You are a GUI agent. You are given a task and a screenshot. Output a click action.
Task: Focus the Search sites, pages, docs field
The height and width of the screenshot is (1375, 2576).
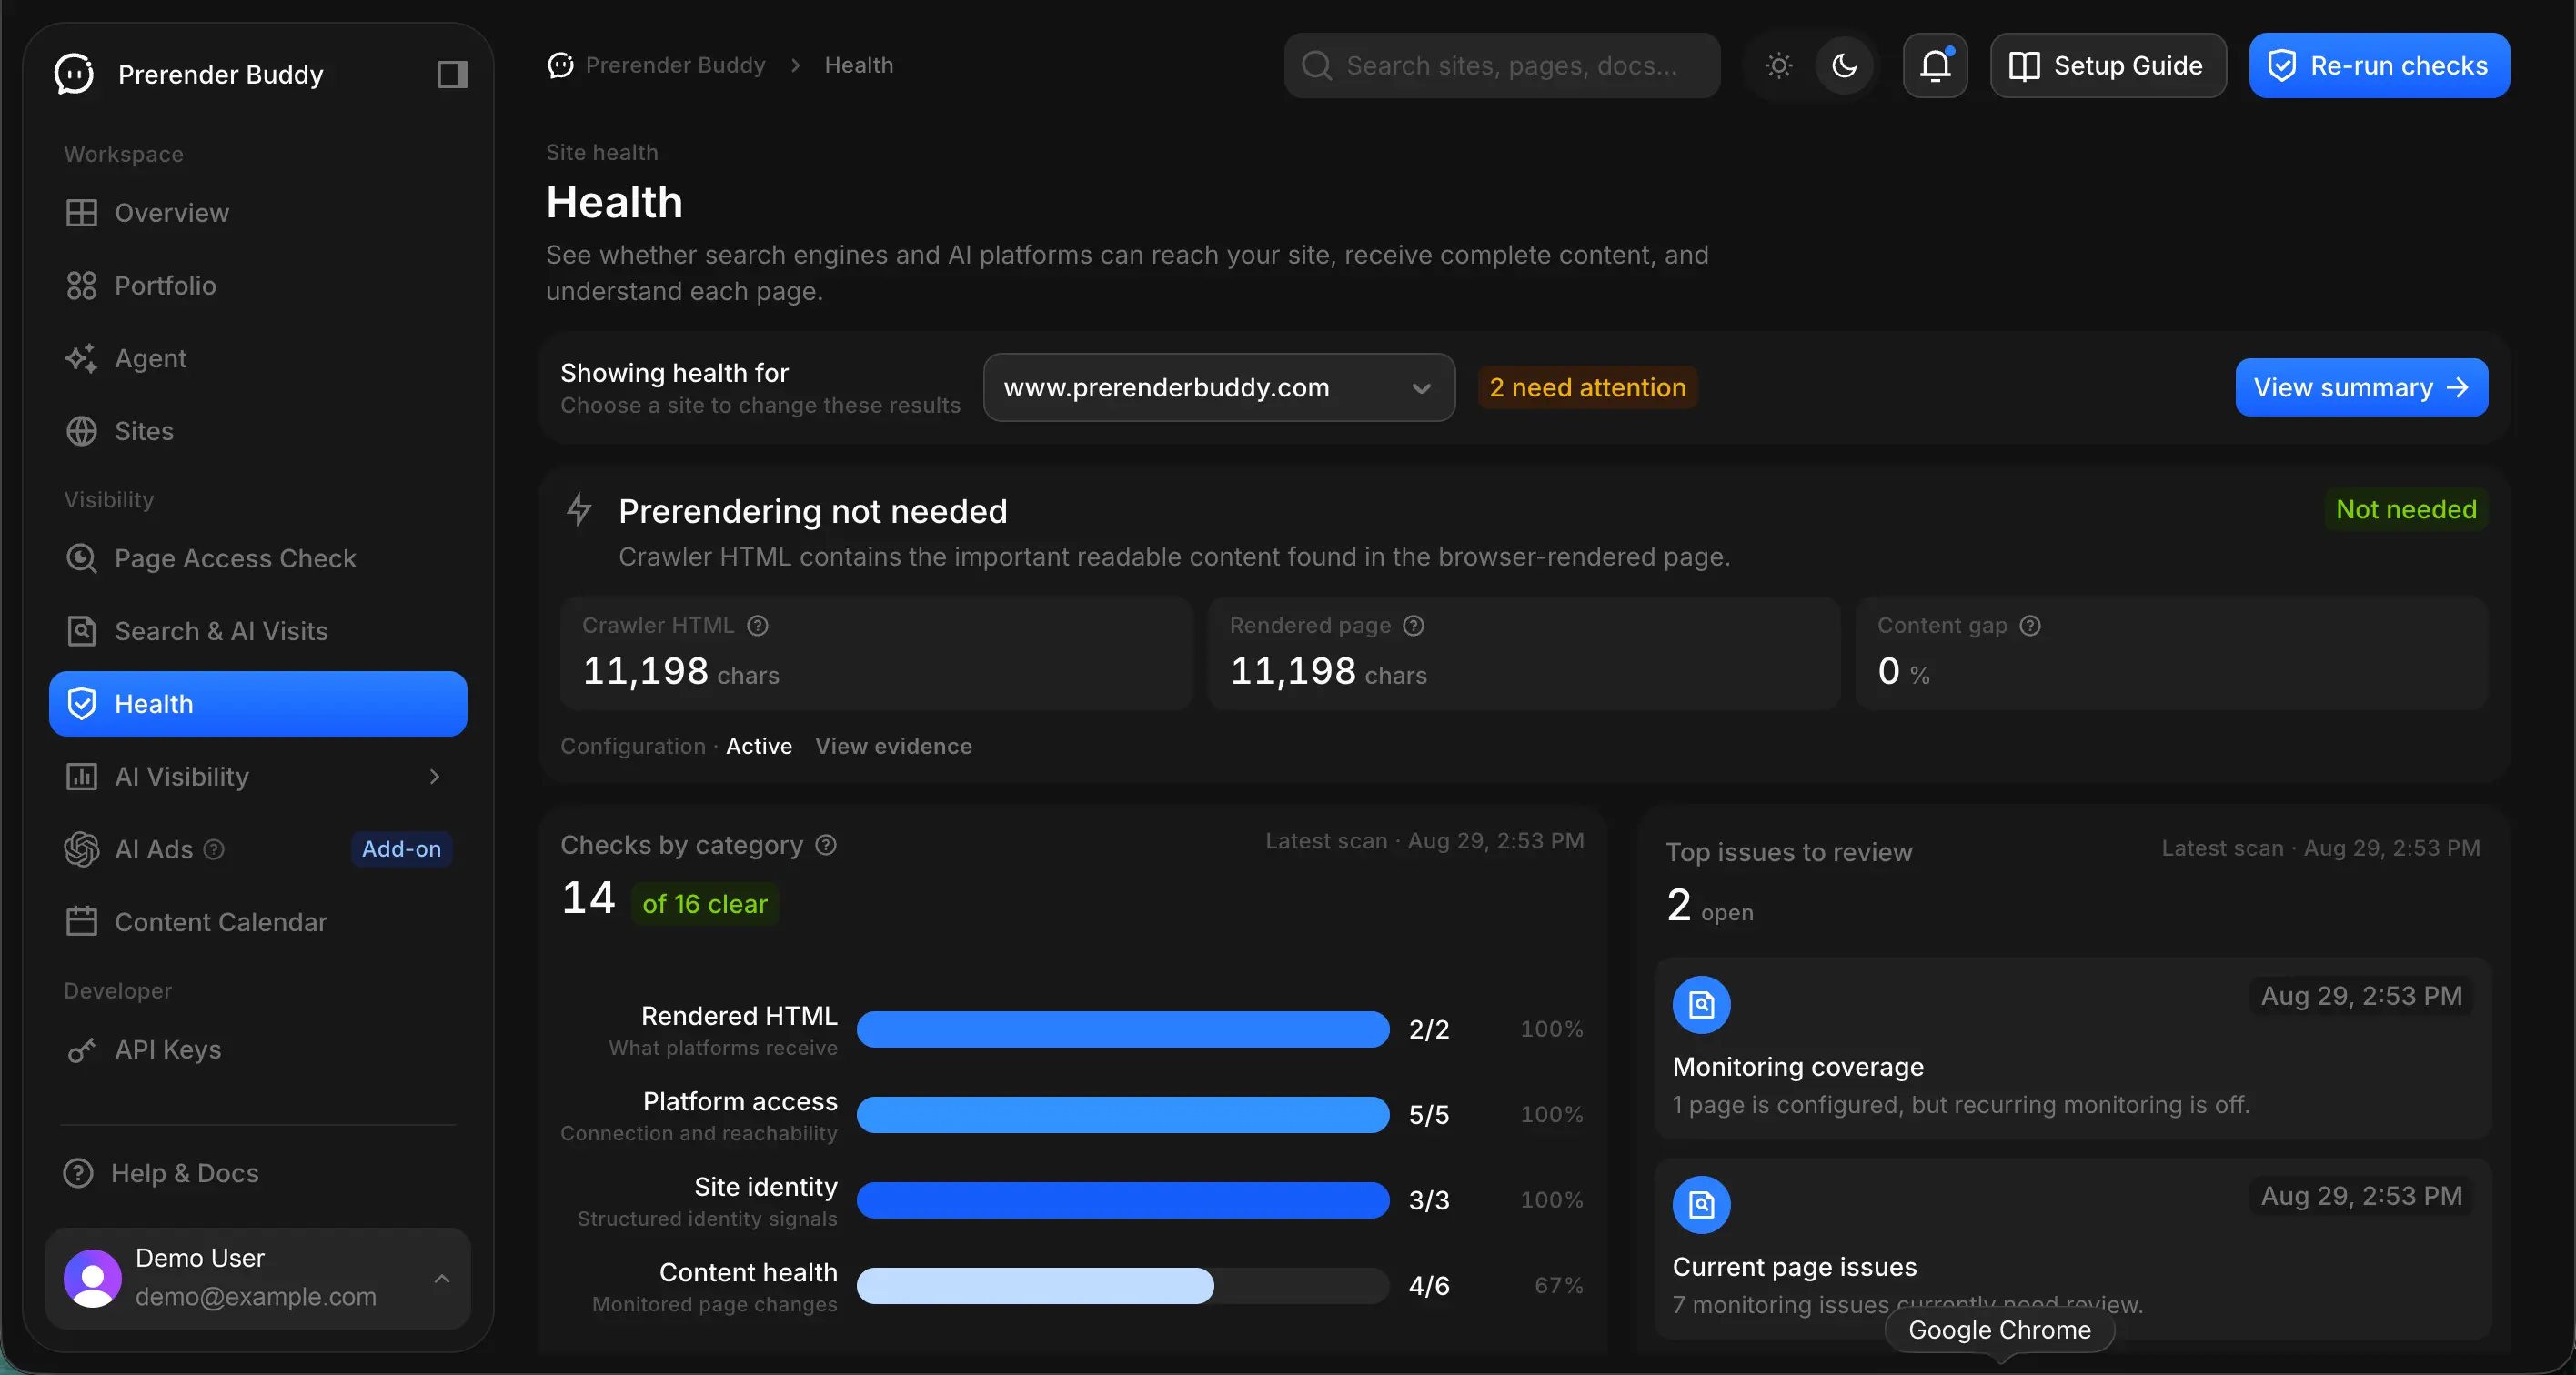[x=1502, y=66]
